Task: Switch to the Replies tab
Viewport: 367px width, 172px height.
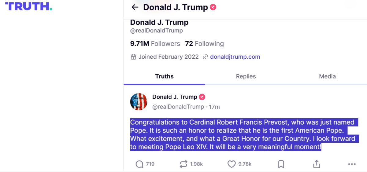Action: point(246,76)
